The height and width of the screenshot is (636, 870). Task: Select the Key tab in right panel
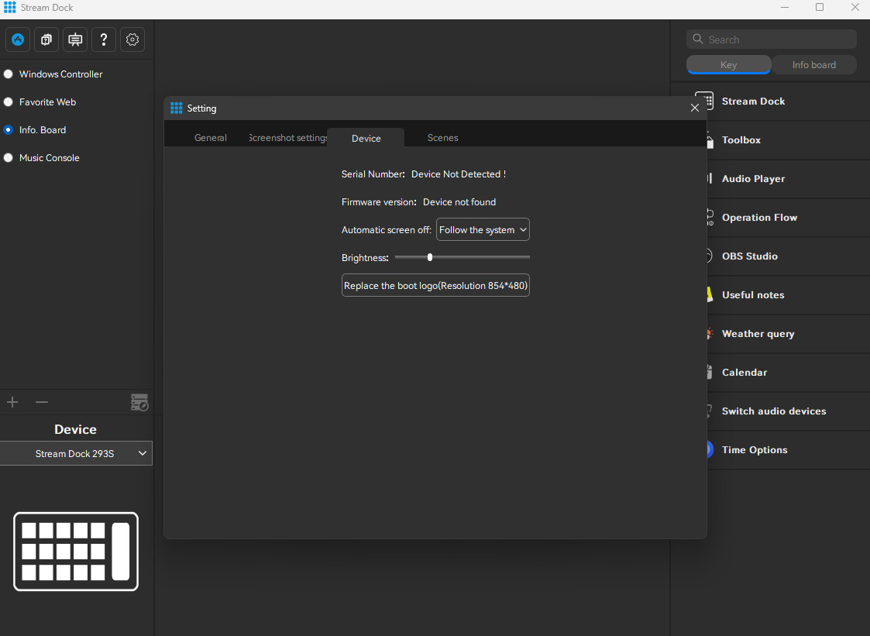728,65
